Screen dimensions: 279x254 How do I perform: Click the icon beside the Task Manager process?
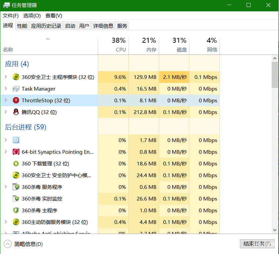pyautogui.click(x=16, y=89)
